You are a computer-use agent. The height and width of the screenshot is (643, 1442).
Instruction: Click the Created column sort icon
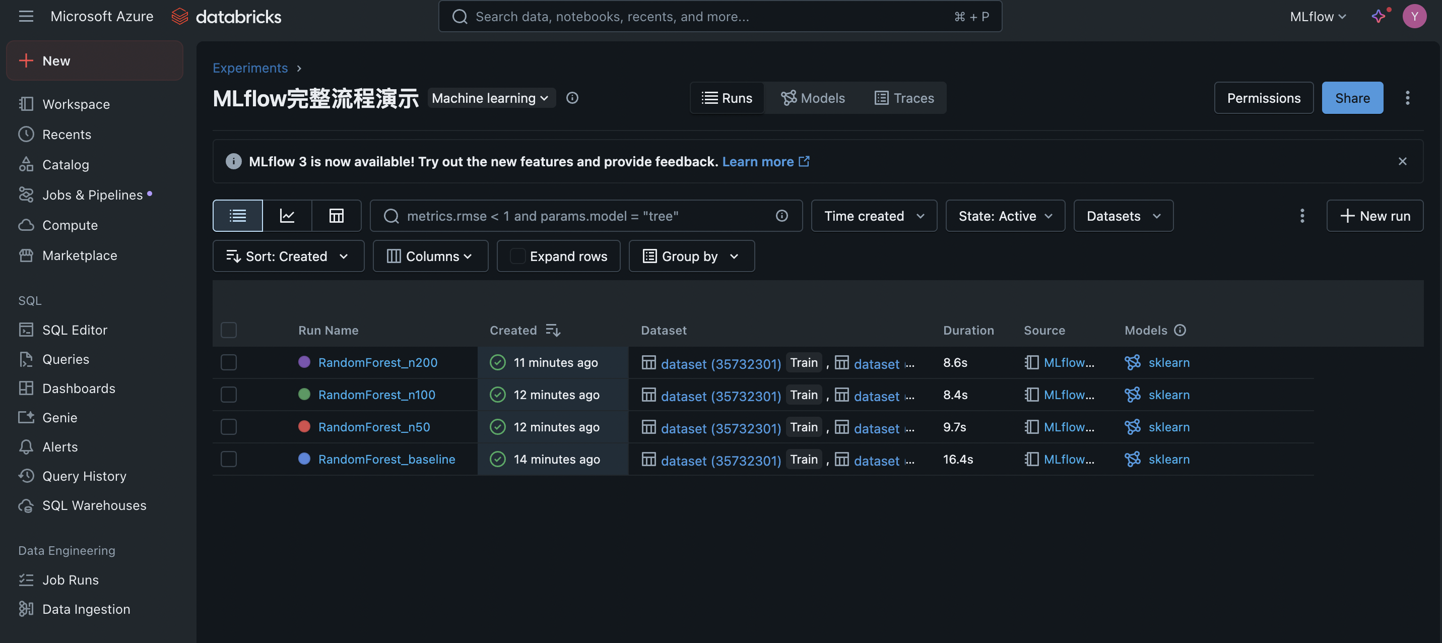(x=553, y=331)
